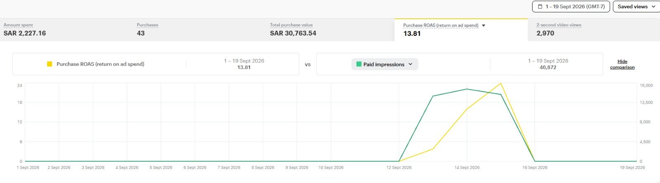Screen dimensions: 660x183
Task: Select the 2-second video views tab
Action: 594,30
